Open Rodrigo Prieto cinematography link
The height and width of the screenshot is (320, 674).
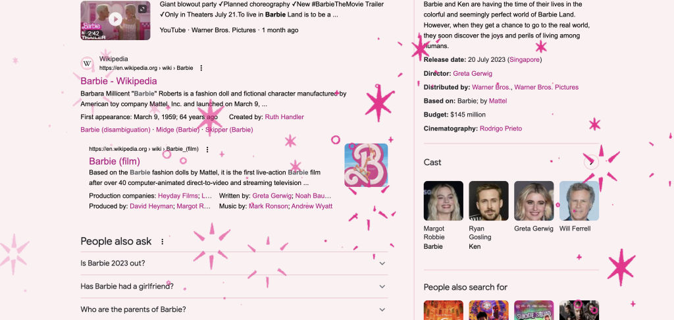point(501,128)
